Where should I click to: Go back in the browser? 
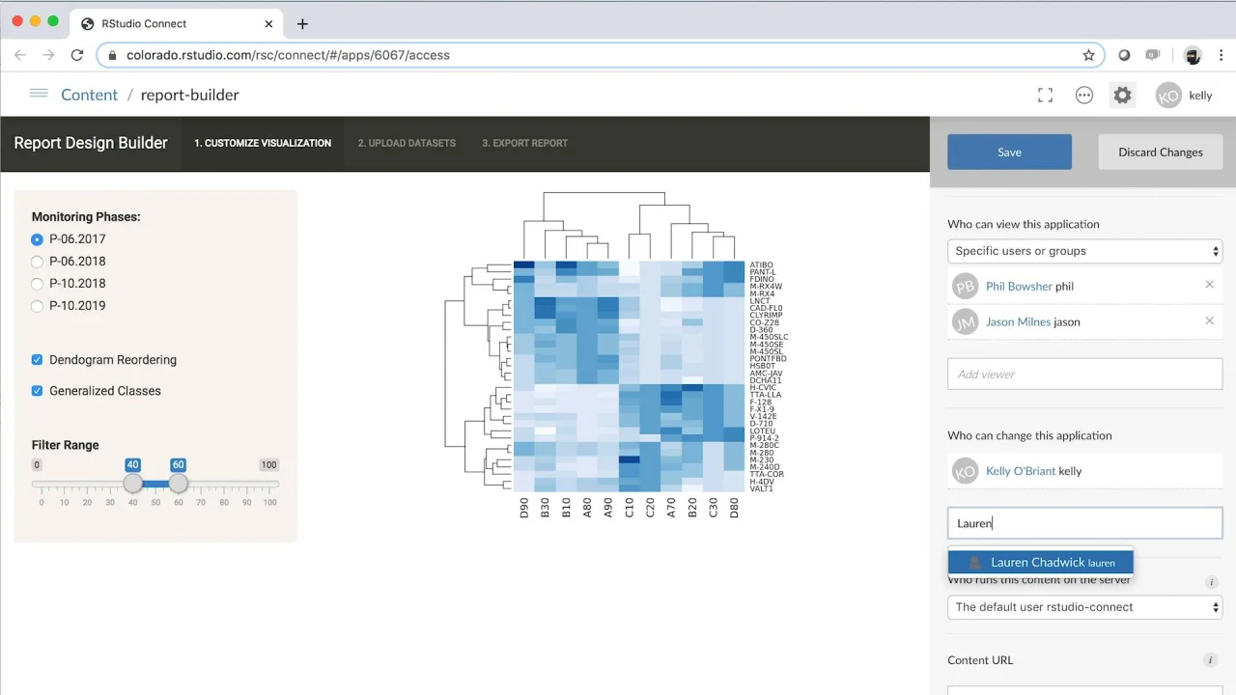(20, 55)
